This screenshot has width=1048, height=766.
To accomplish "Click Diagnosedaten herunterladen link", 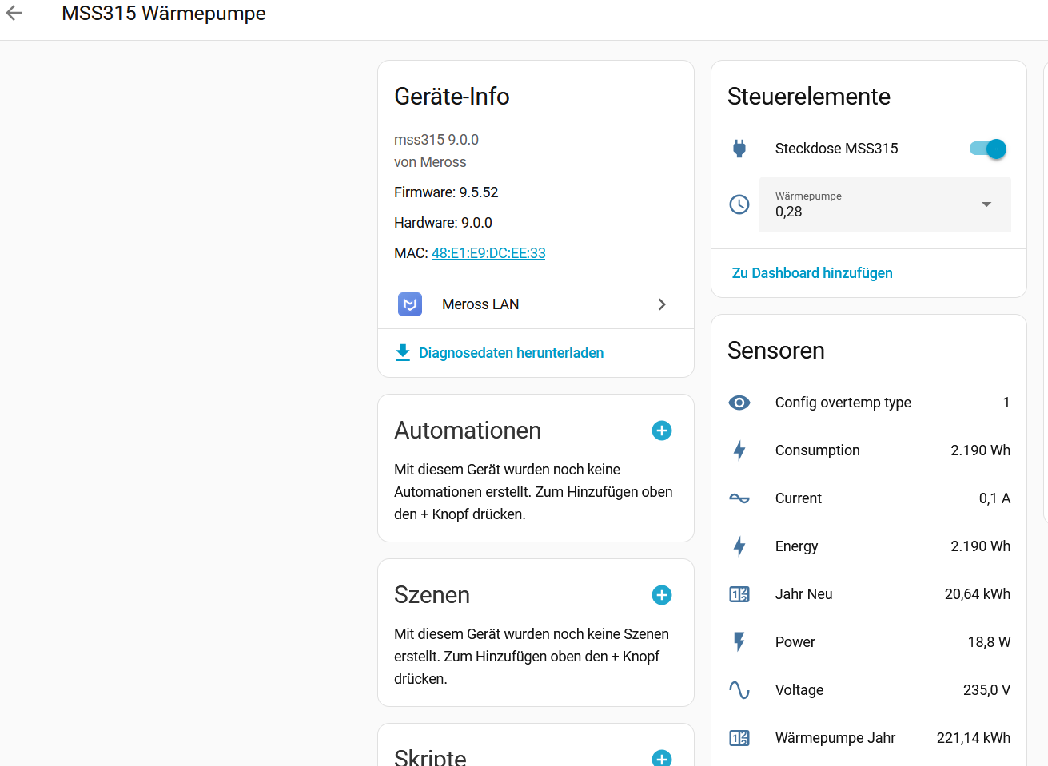I will (510, 353).
